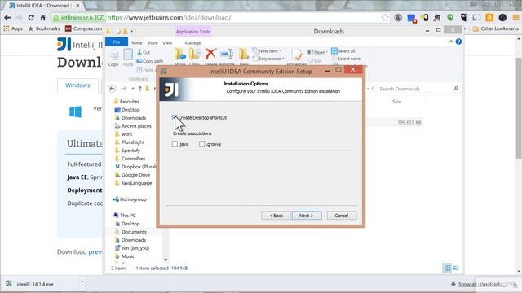The height and width of the screenshot is (293, 522).
Task: Click the Move to folder icon
Action: (179, 55)
